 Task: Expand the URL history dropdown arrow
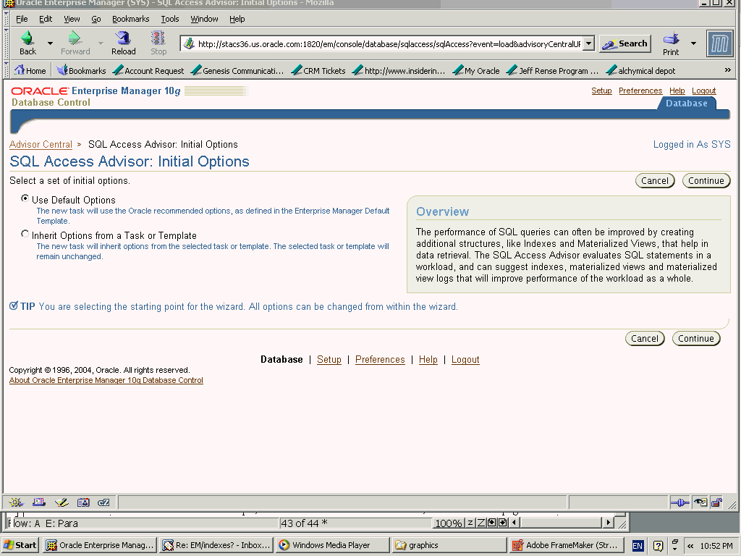pyautogui.click(x=588, y=43)
